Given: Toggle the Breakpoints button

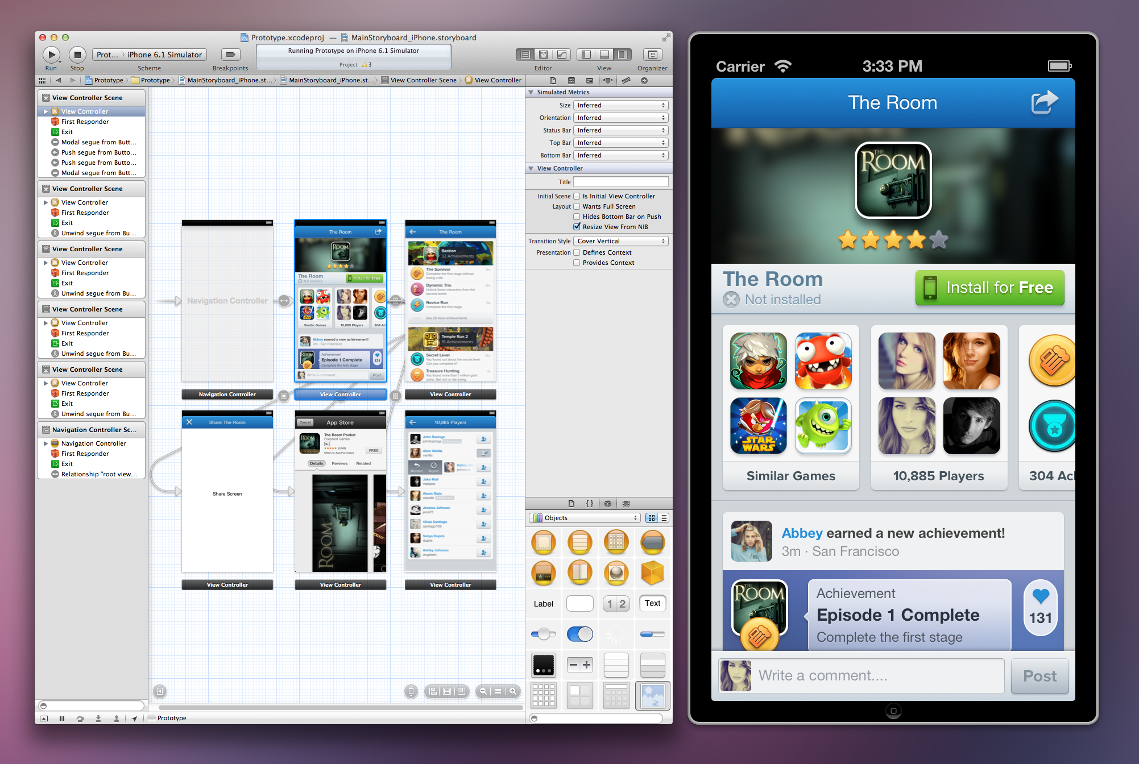Looking at the screenshot, I should 230,55.
